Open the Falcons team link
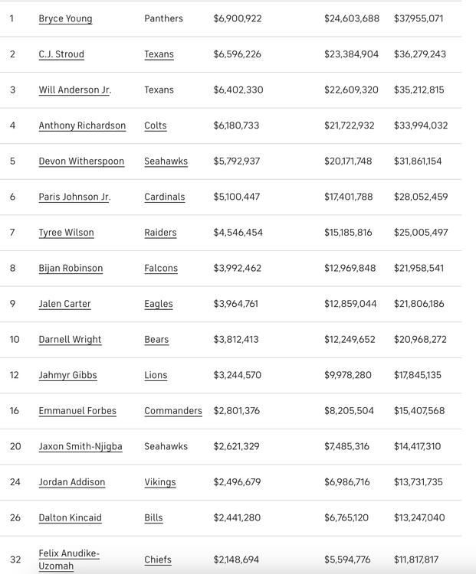This screenshot has height=574, width=476. coord(161,269)
